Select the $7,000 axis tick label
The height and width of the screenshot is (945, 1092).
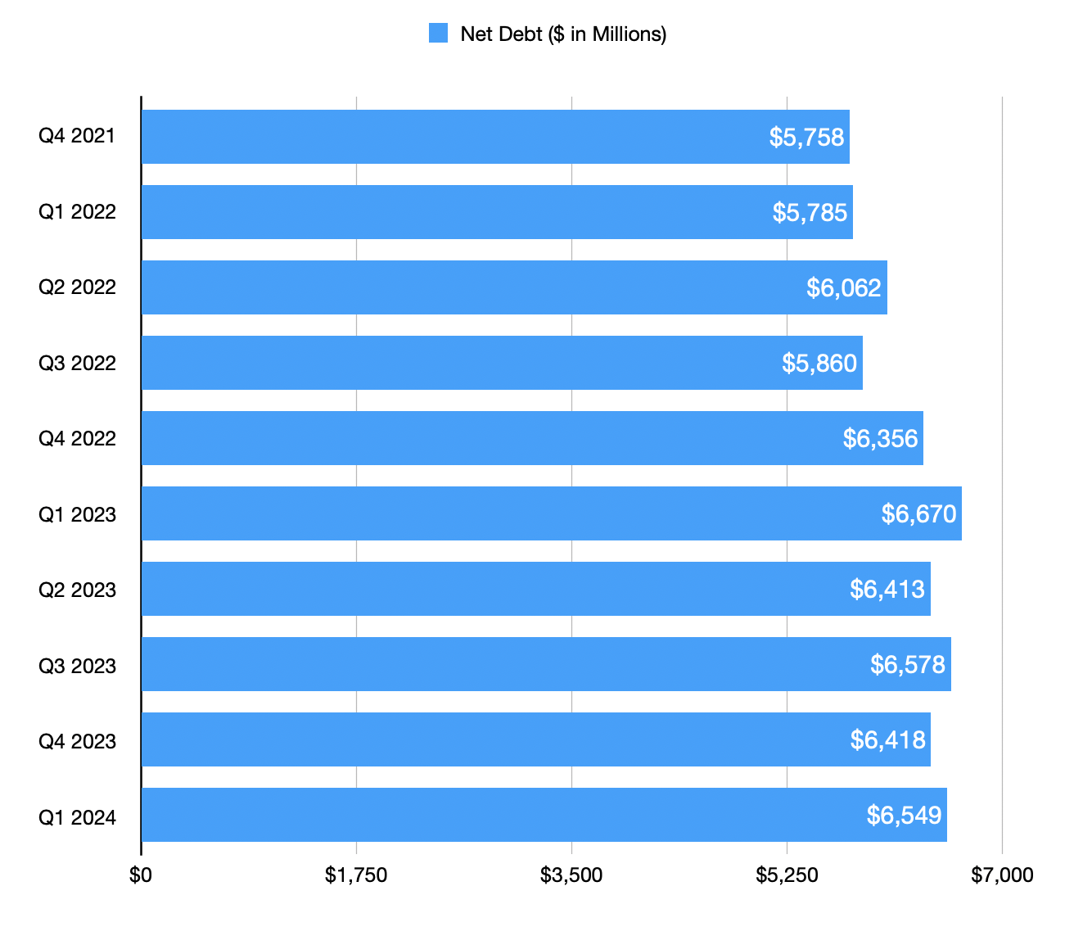pyautogui.click(x=1002, y=875)
